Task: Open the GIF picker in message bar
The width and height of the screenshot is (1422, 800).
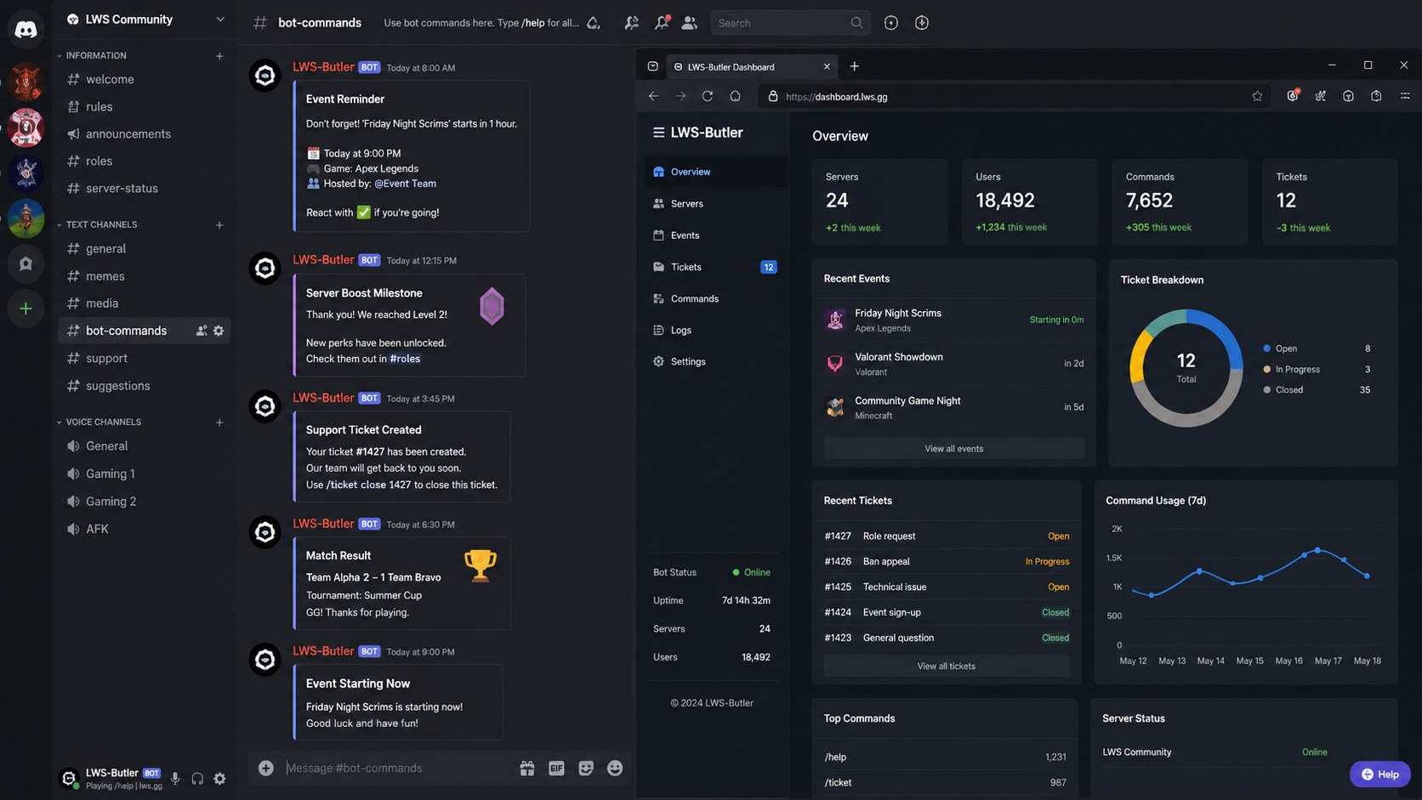Action: point(556,768)
